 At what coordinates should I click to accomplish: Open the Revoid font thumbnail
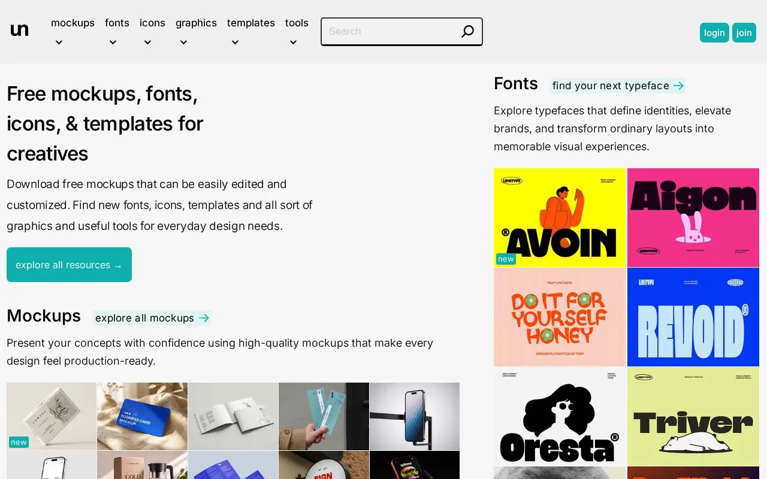point(693,317)
